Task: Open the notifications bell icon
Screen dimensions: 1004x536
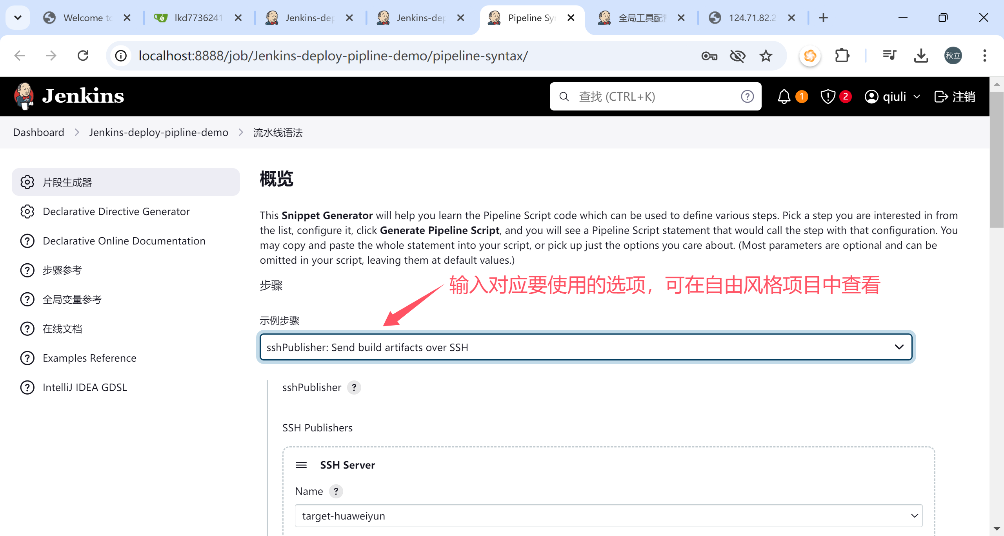Action: point(784,96)
